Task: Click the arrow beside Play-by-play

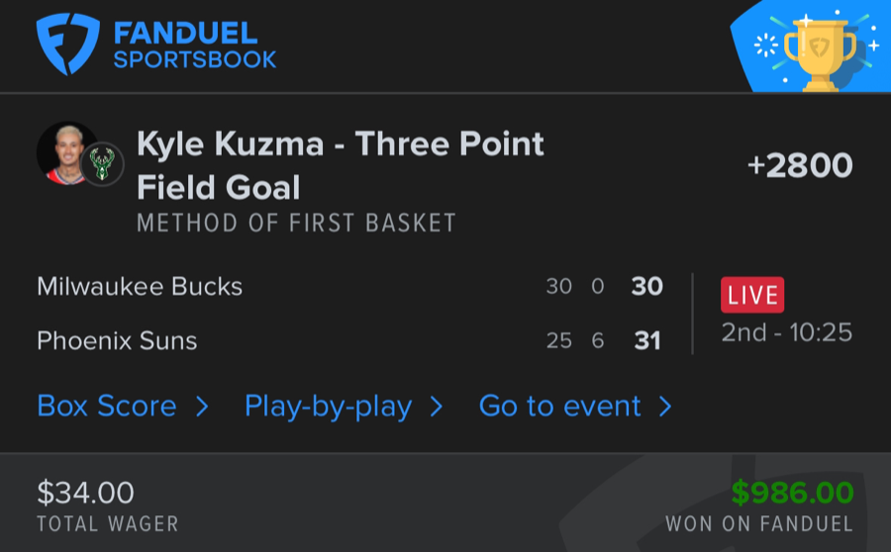Action: pos(437,407)
